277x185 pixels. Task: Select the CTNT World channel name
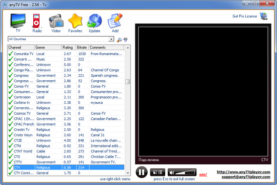[23, 151]
